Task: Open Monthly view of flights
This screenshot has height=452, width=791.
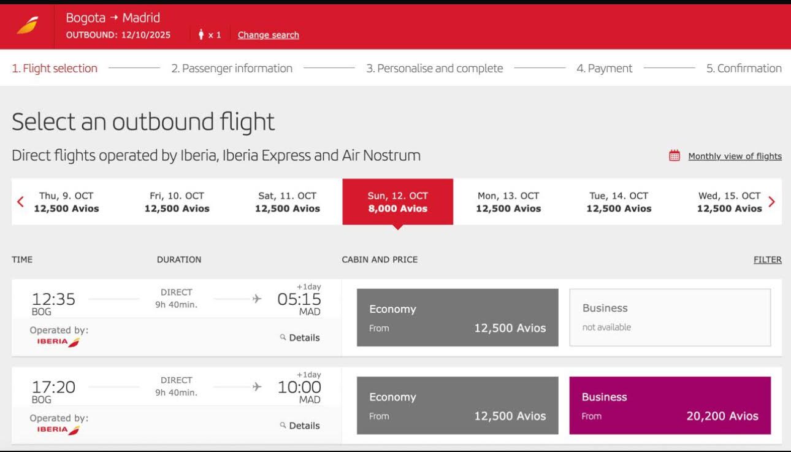Action: click(x=735, y=156)
